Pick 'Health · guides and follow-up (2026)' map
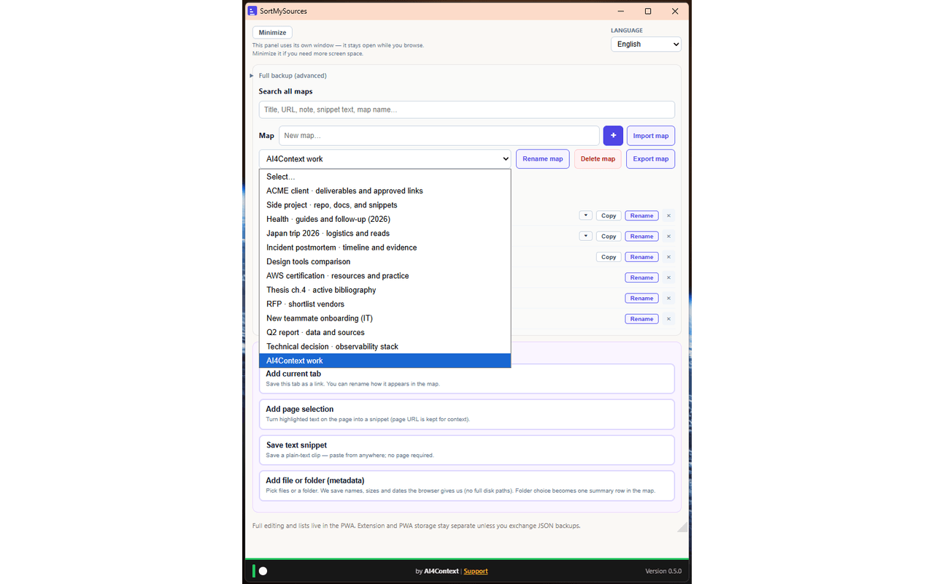Screen dimensions: 934x584 coord(385,219)
